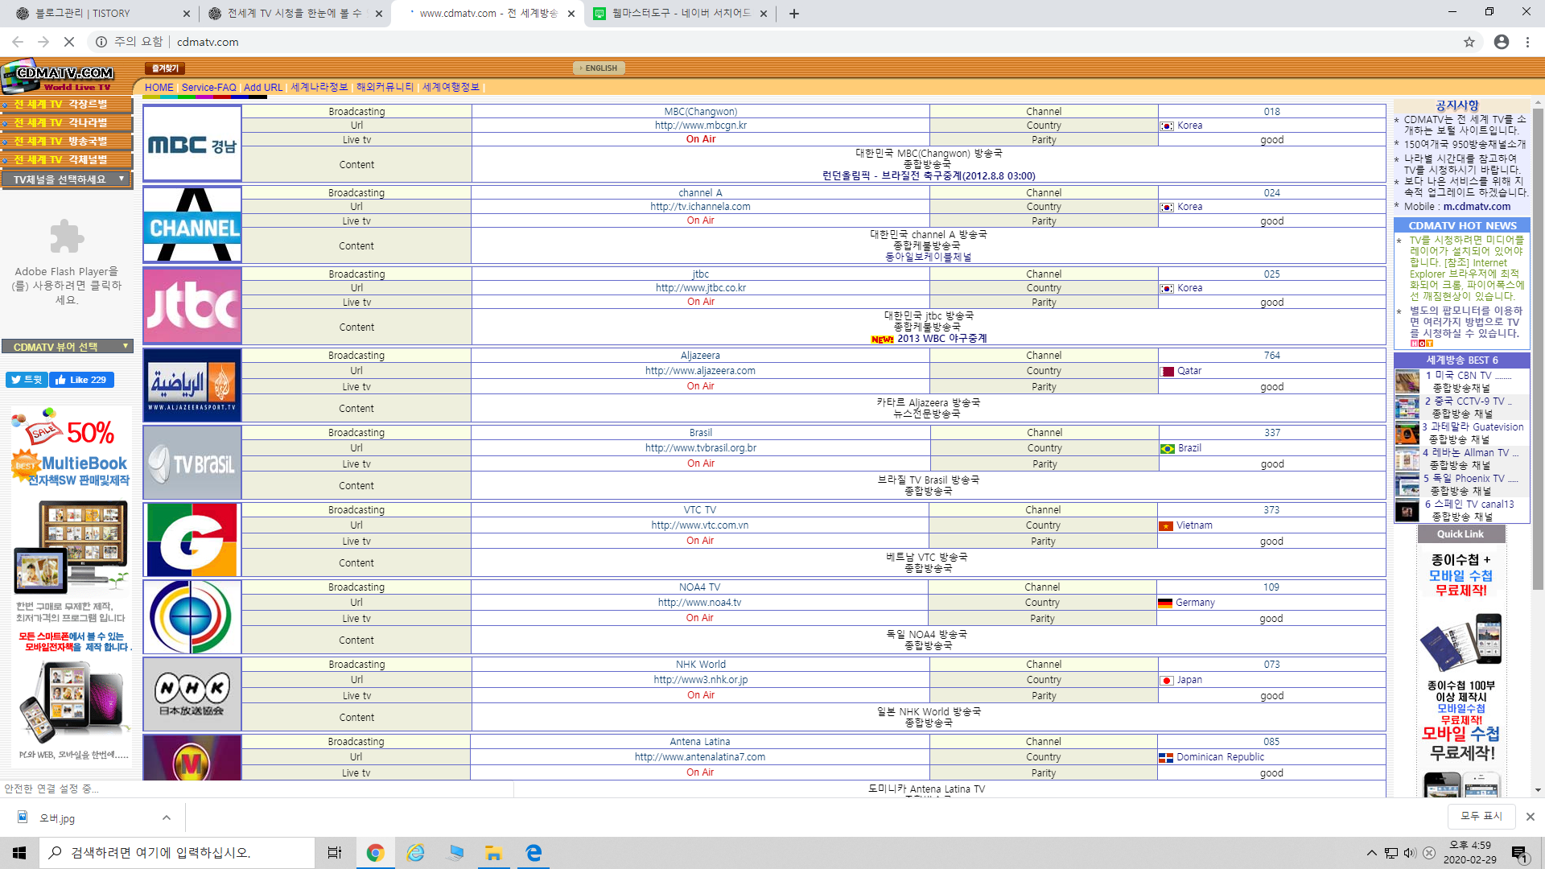Open the Aljazeera channel logo
Screen dimensions: 1545x869
click(x=192, y=385)
